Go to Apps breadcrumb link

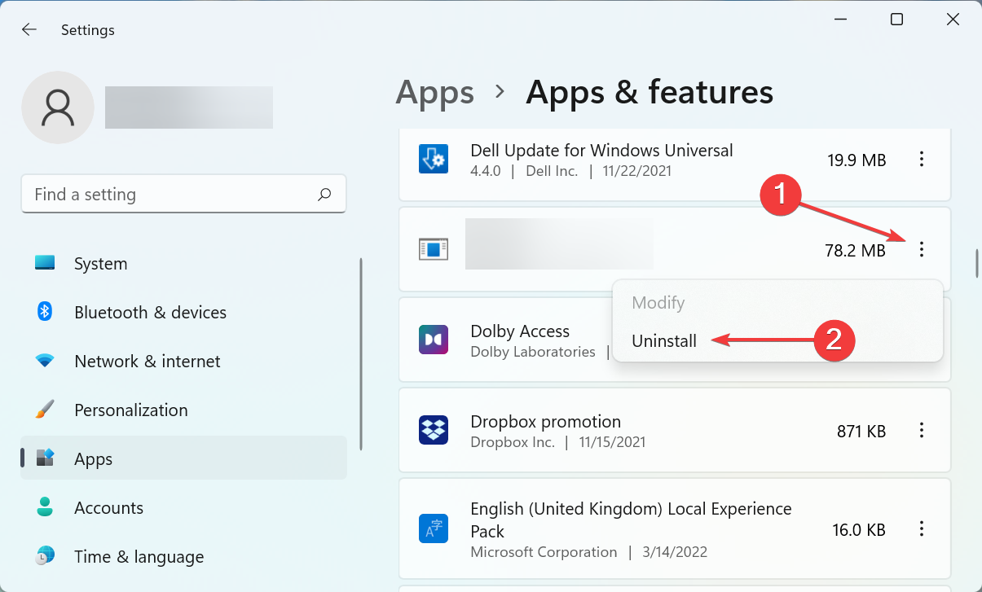pos(434,93)
